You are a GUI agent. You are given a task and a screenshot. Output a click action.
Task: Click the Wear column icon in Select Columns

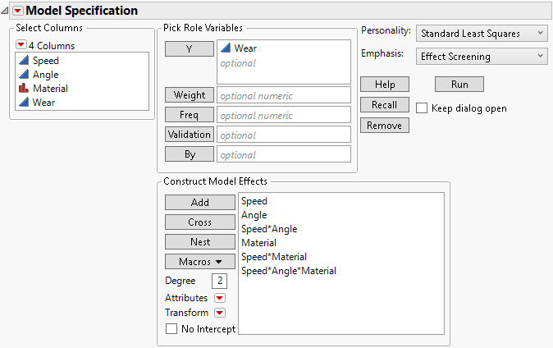click(x=24, y=103)
